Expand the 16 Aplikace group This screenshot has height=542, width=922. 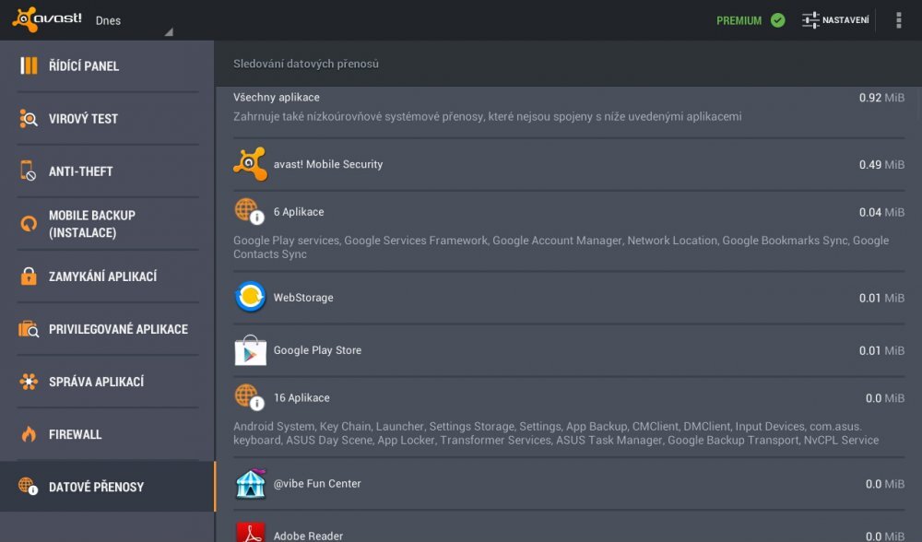tap(301, 398)
